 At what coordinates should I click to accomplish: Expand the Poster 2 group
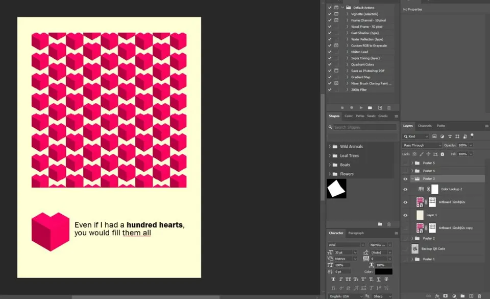412,238
